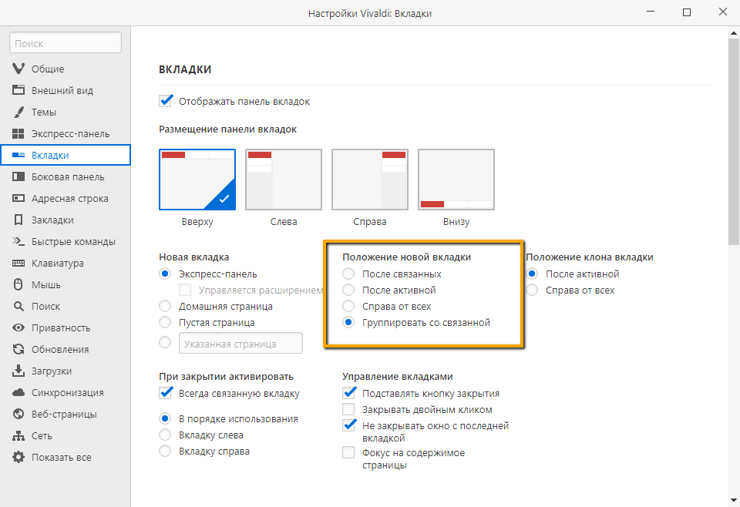The image size is (740, 507).
Task: Click the Указанная страница input field
Action: (x=240, y=344)
